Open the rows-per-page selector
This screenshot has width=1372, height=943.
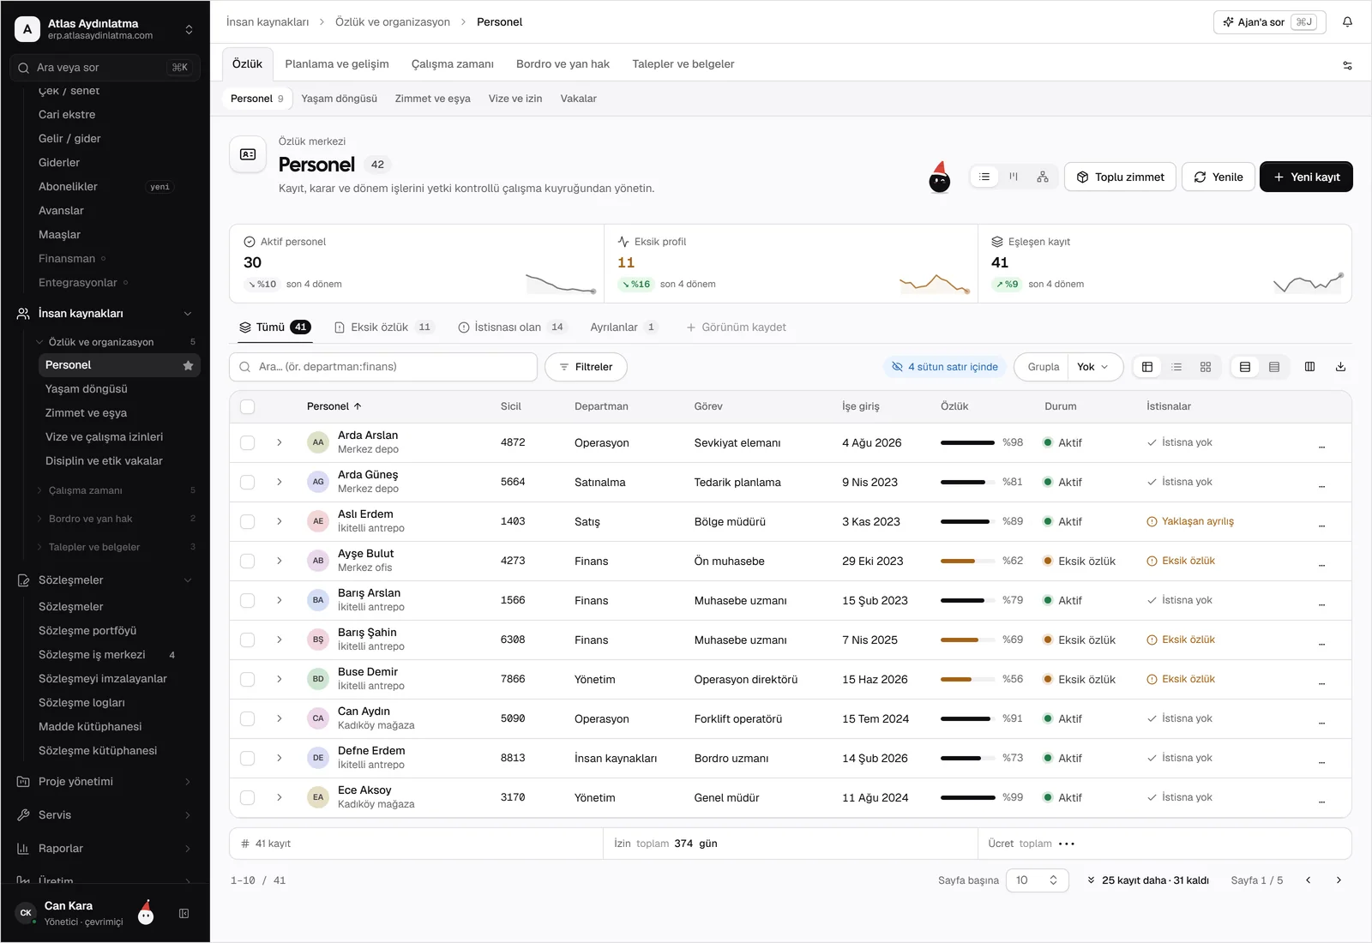click(1037, 880)
